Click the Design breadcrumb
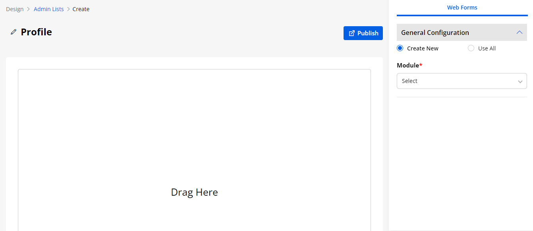The width and height of the screenshot is (533, 231). (x=15, y=9)
